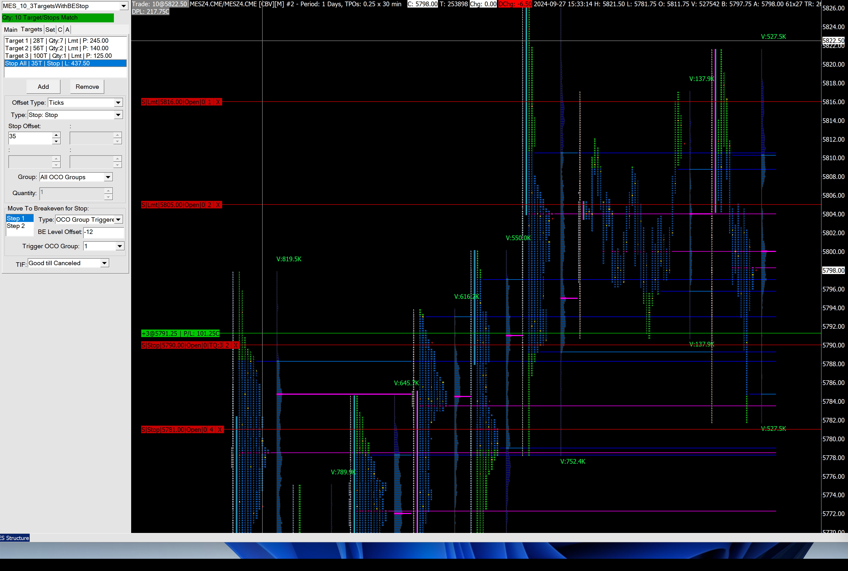Switch to the Set tab
Viewport: 848px width, 571px height.
tap(50, 29)
